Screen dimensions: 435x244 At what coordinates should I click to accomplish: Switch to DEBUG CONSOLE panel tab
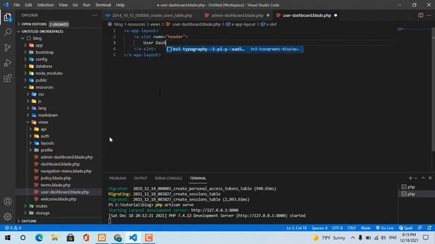pyautogui.click(x=169, y=178)
